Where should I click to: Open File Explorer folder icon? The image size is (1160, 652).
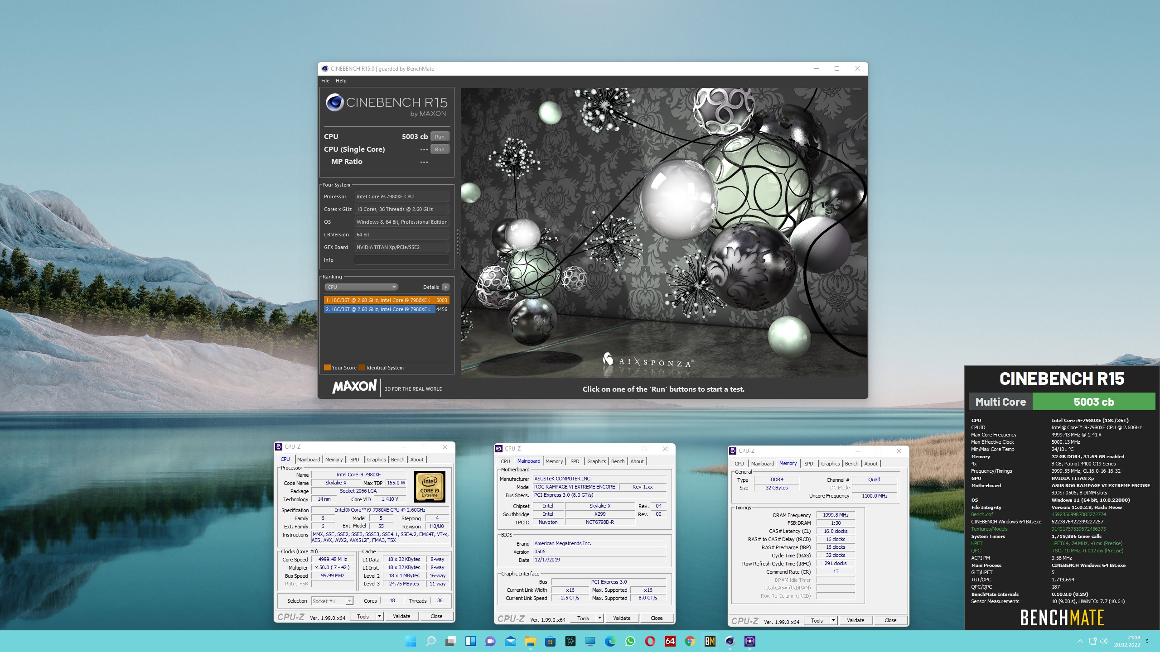pos(530,641)
